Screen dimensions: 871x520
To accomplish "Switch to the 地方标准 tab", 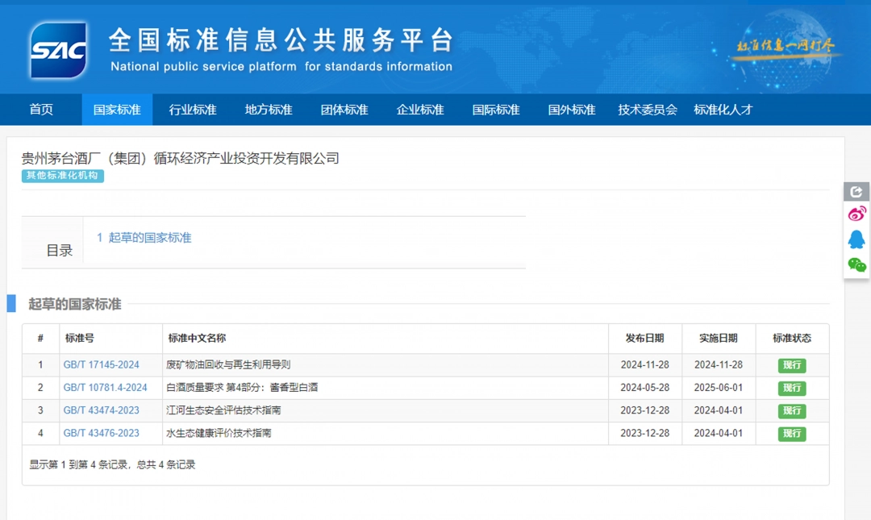I will [268, 109].
